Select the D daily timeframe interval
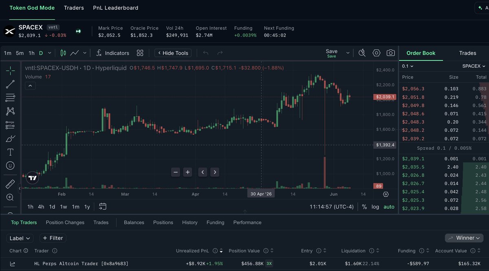Screen dimensions: 489x271 (x=41, y=53)
